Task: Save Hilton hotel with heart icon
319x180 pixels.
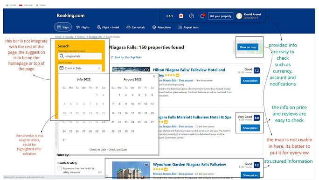Action: pos(146,70)
